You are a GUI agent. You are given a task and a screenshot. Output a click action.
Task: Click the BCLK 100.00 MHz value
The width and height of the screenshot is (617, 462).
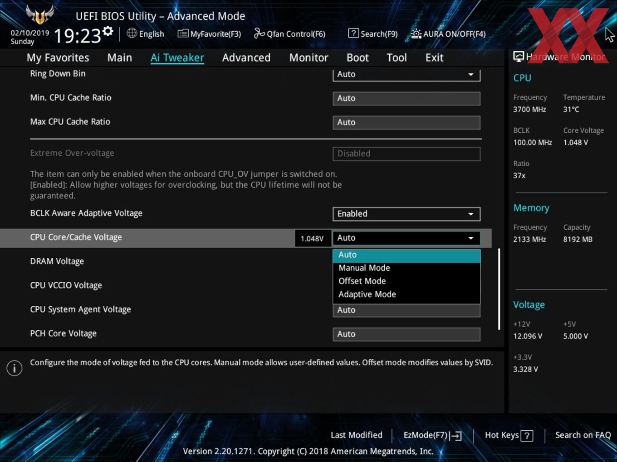(533, 142)
